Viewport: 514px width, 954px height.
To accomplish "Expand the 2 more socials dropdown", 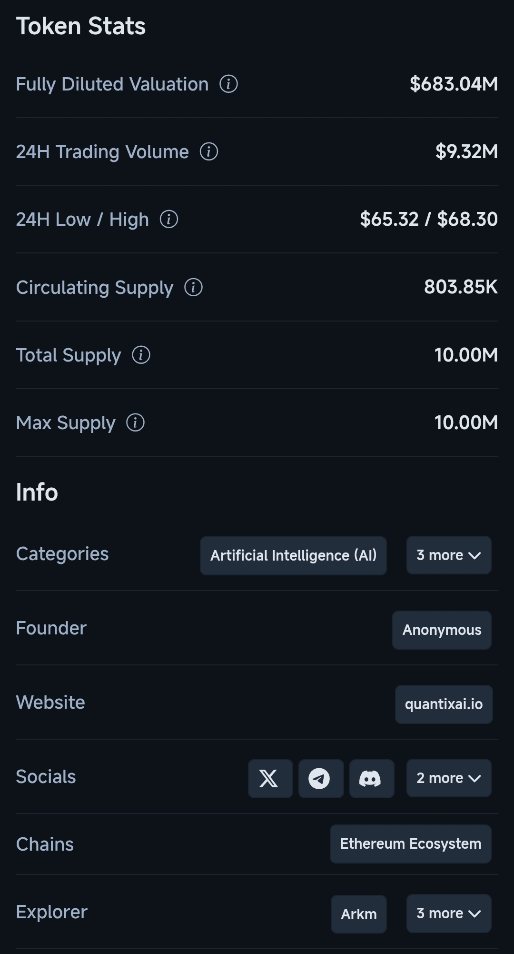I will pyautogui.click(x=448, y=778).
